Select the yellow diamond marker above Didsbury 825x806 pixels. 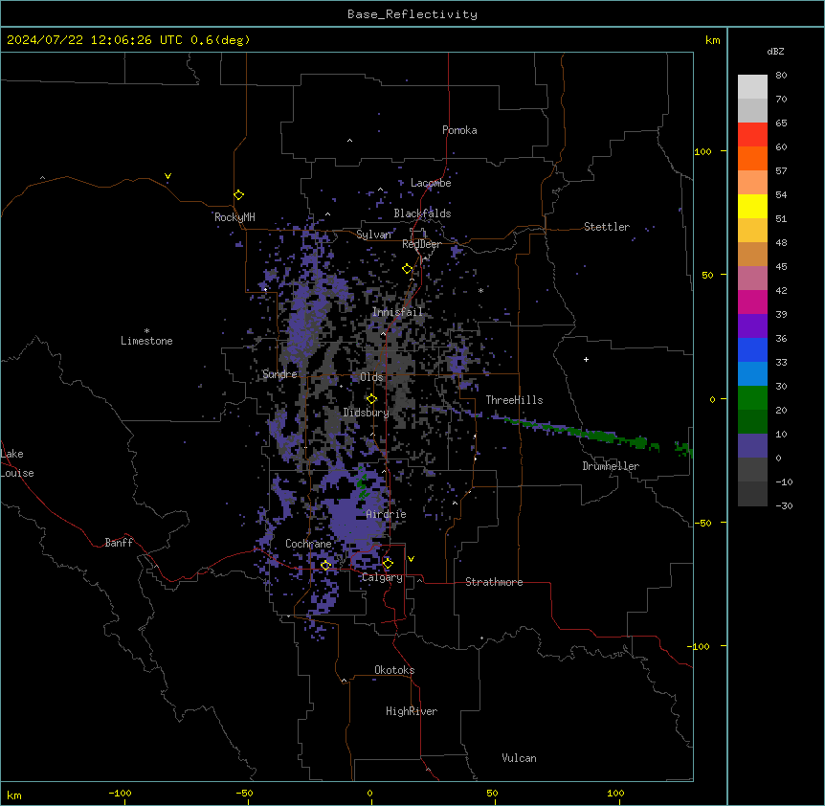click(x=371, y=399)
